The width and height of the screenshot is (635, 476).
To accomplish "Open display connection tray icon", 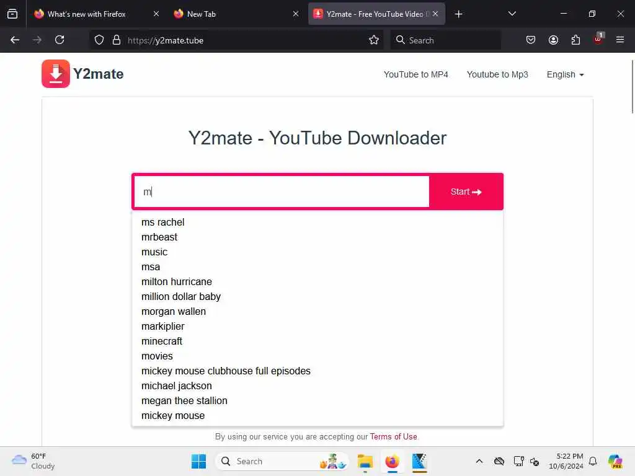I will tap(518, 461).
